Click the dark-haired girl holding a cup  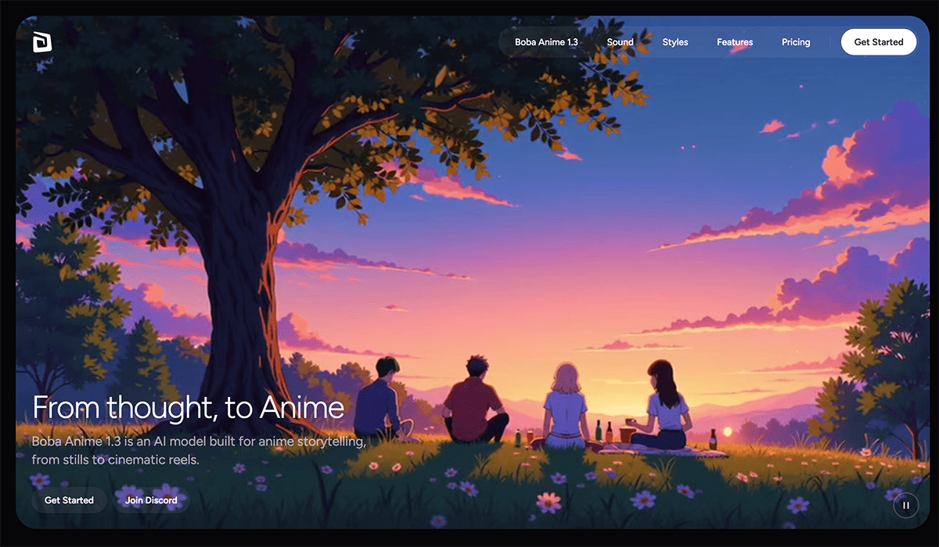664,406
